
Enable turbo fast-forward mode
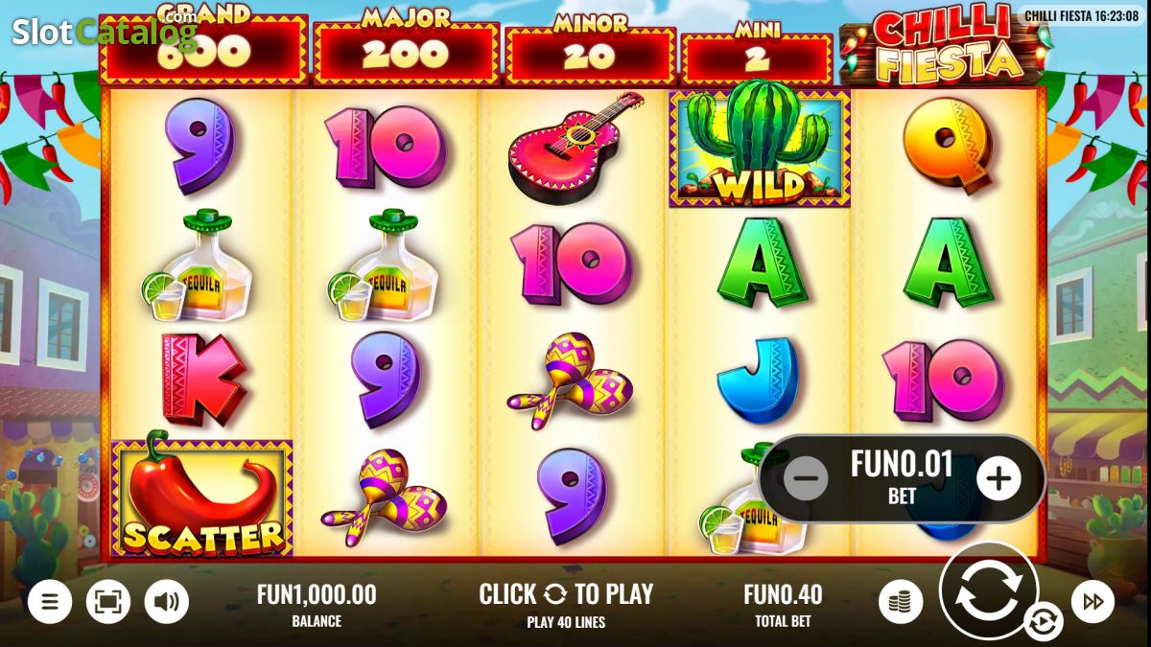click(1092, 602)
